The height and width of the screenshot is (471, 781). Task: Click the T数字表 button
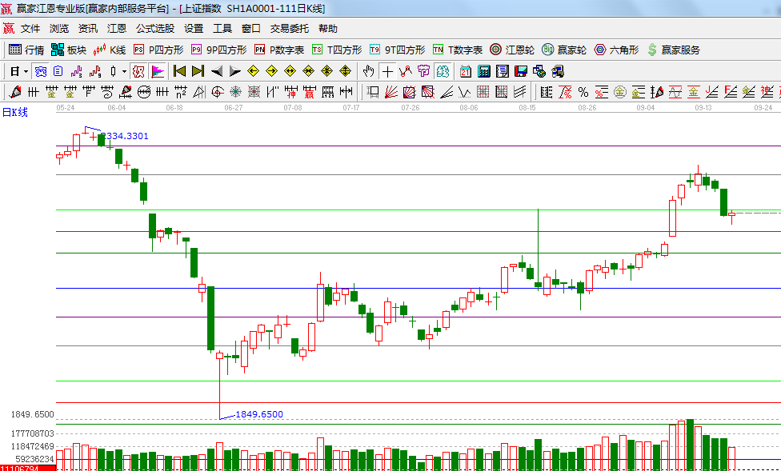point(458,50)
